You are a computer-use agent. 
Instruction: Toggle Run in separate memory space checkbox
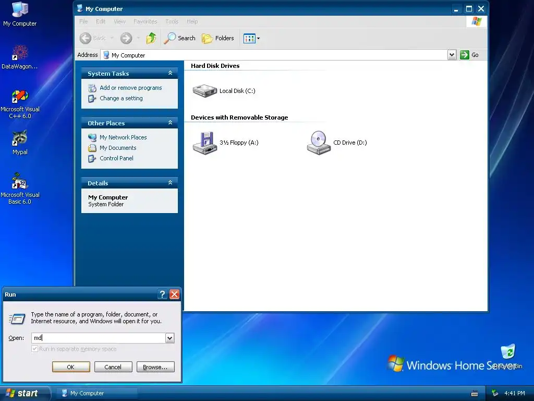(x=34, y=348)
